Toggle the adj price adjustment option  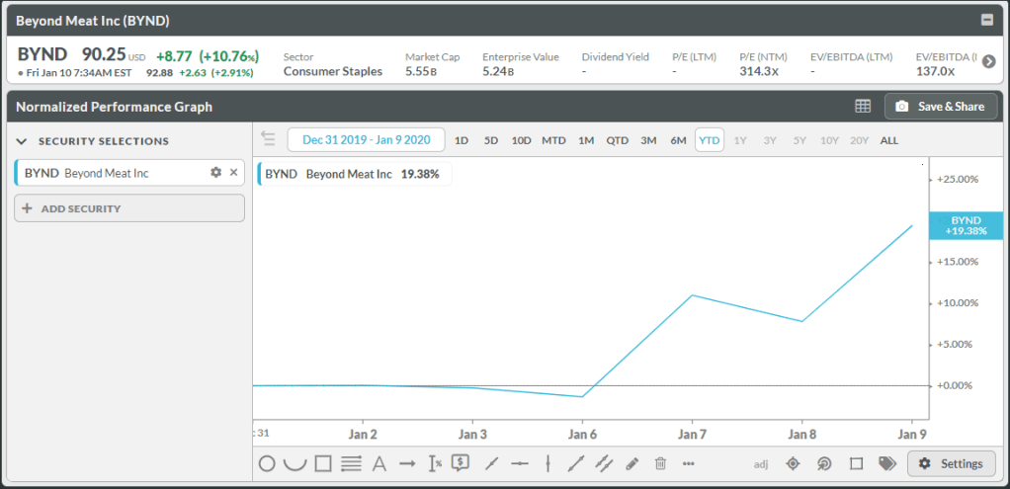click(x=760, y=463)
